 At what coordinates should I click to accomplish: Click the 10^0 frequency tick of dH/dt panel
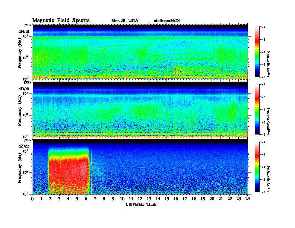25,57
